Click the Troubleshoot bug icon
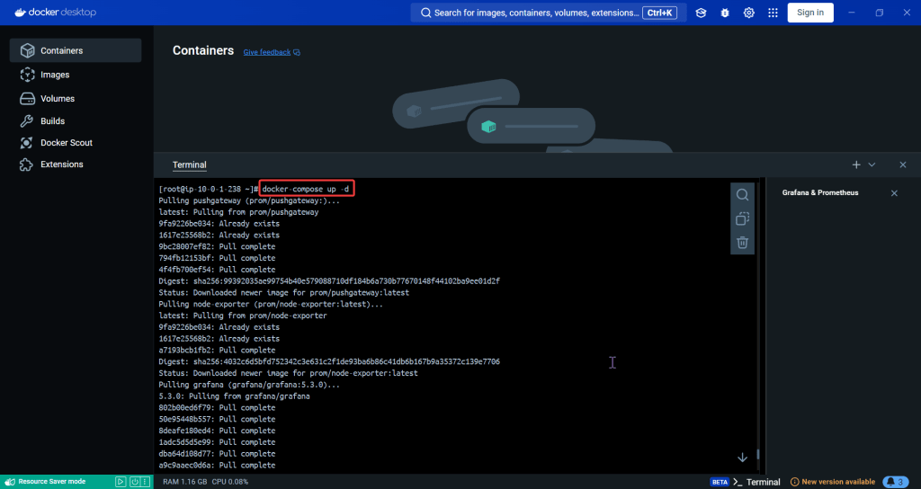Image resolution: width=921 pixels, height=489 pixels. (x=725, y=13)
